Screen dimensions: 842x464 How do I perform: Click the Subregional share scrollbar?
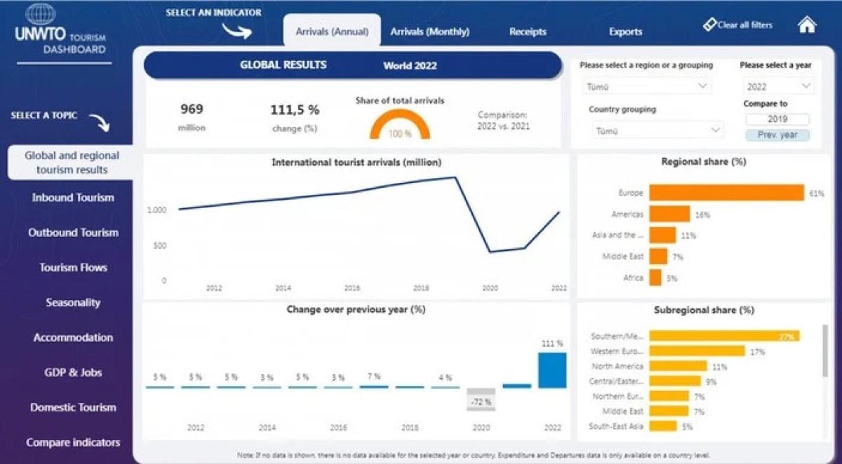pyautogui.click(x=824, y=350)
